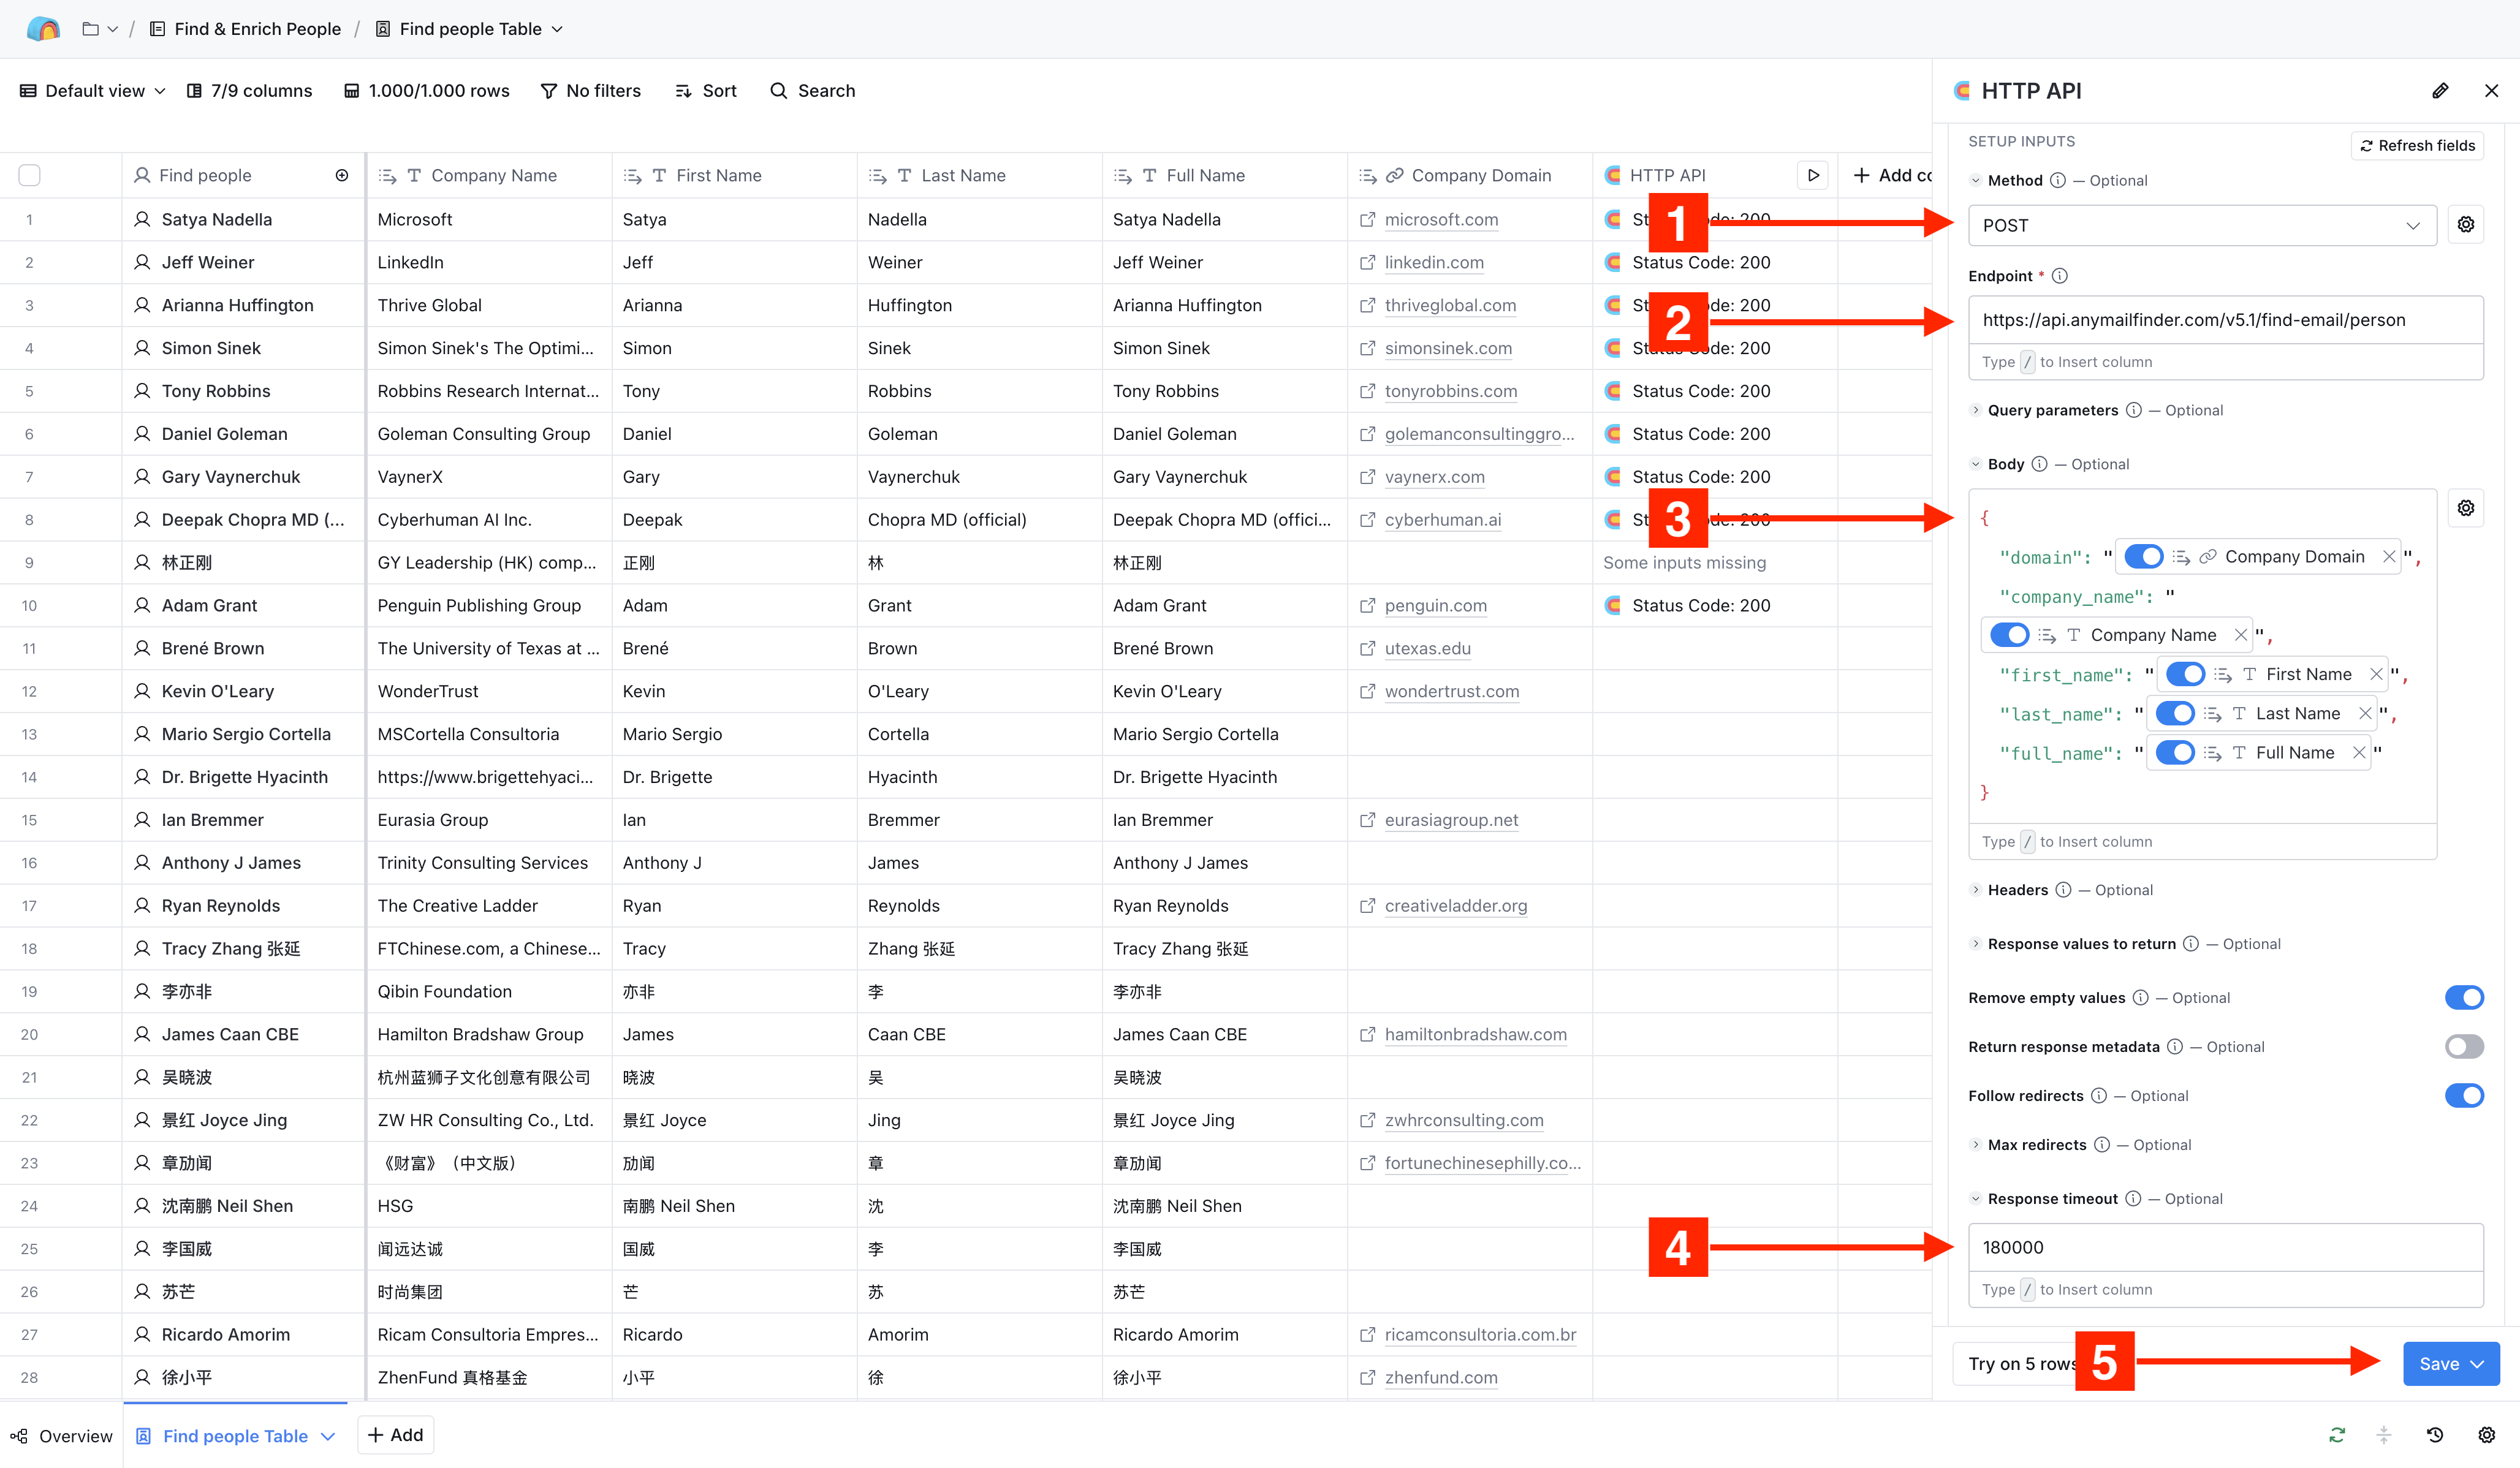2520x1468 pixels.
Task: Open the 7/9 columns picker
Action: pyautogui.click(x=249, y=91)
